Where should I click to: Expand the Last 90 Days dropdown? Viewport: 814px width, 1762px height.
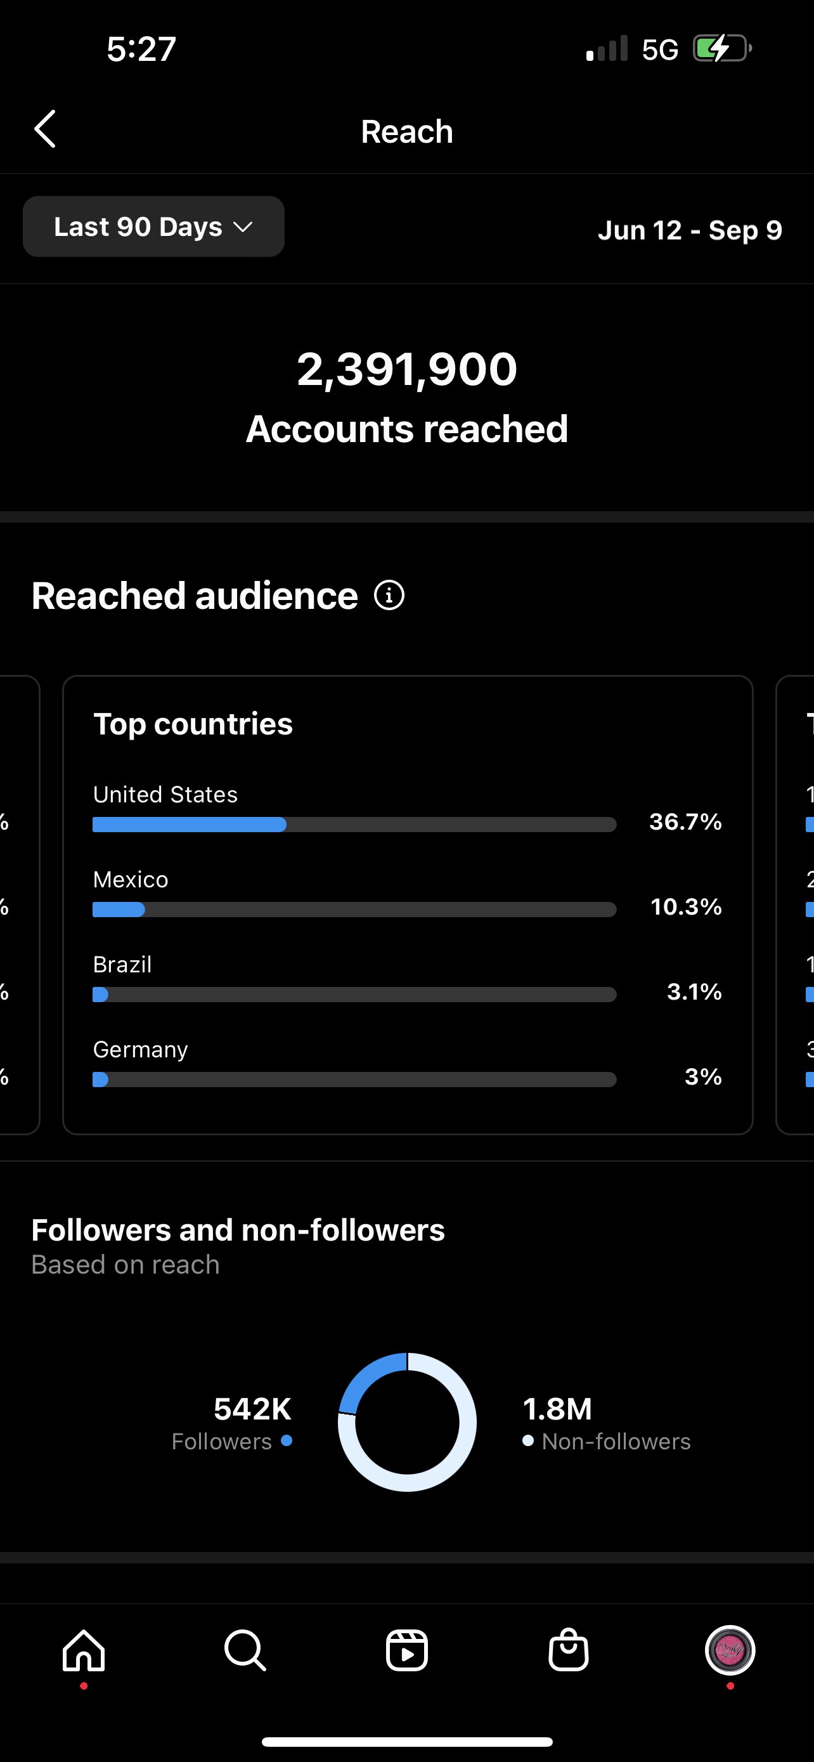pyautogui.click(x=154, y=227)
